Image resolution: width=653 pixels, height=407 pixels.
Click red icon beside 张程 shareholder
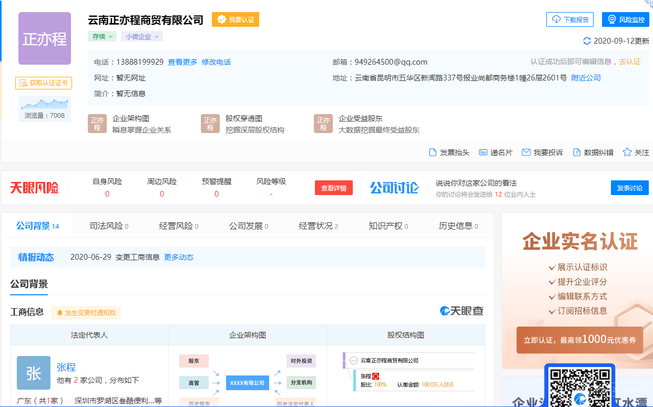[375, 376]
